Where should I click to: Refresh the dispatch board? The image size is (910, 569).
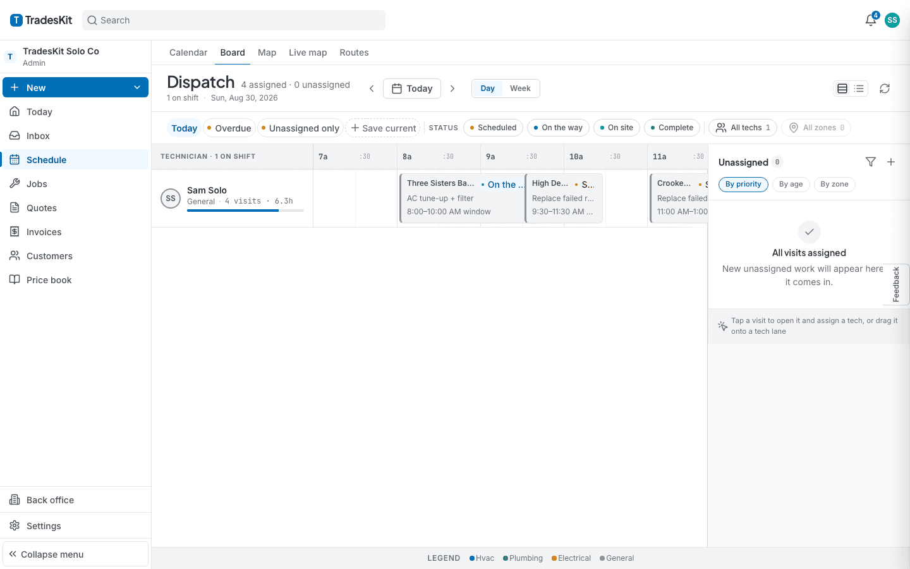tap(885, 89)
